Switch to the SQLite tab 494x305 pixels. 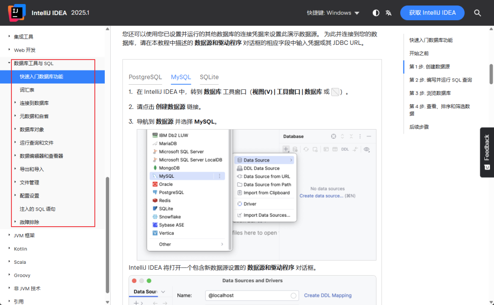209,77
